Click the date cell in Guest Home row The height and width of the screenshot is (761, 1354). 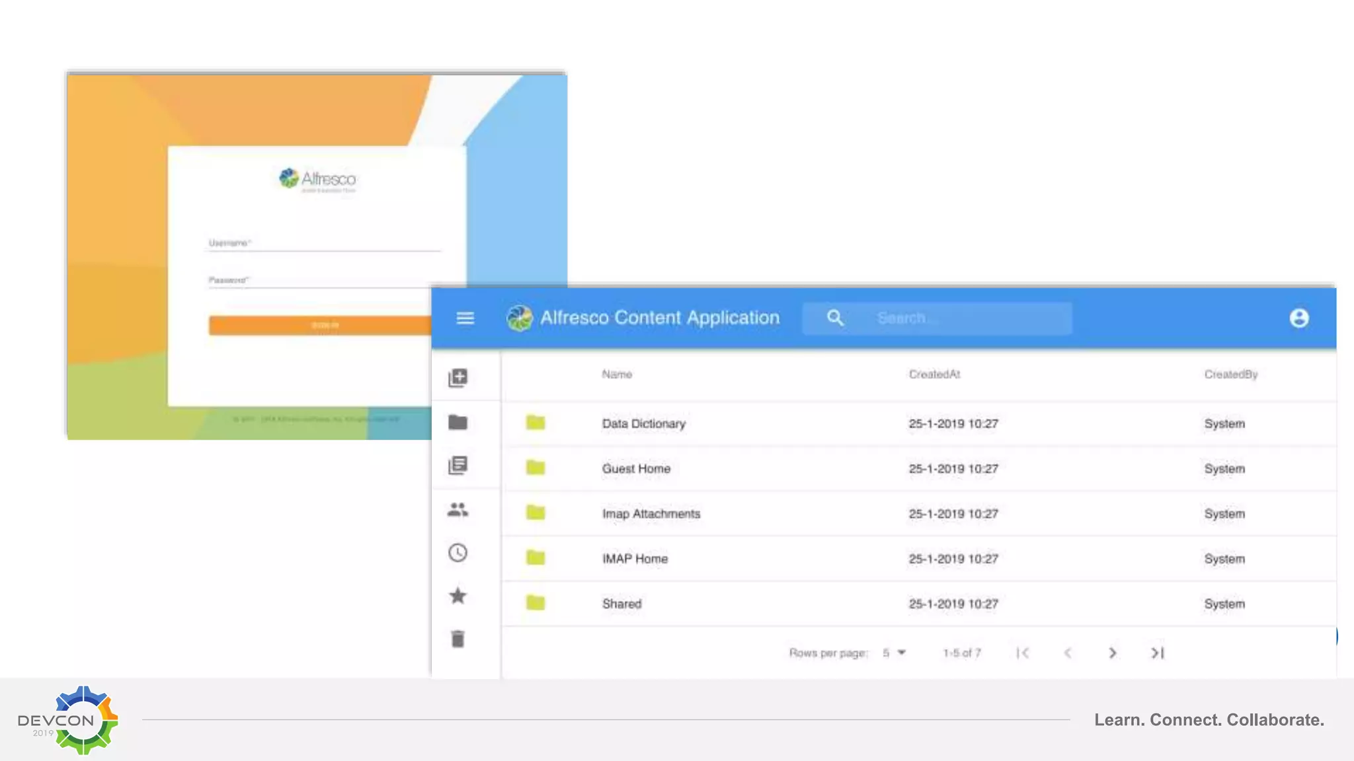[x=953, y=469]
